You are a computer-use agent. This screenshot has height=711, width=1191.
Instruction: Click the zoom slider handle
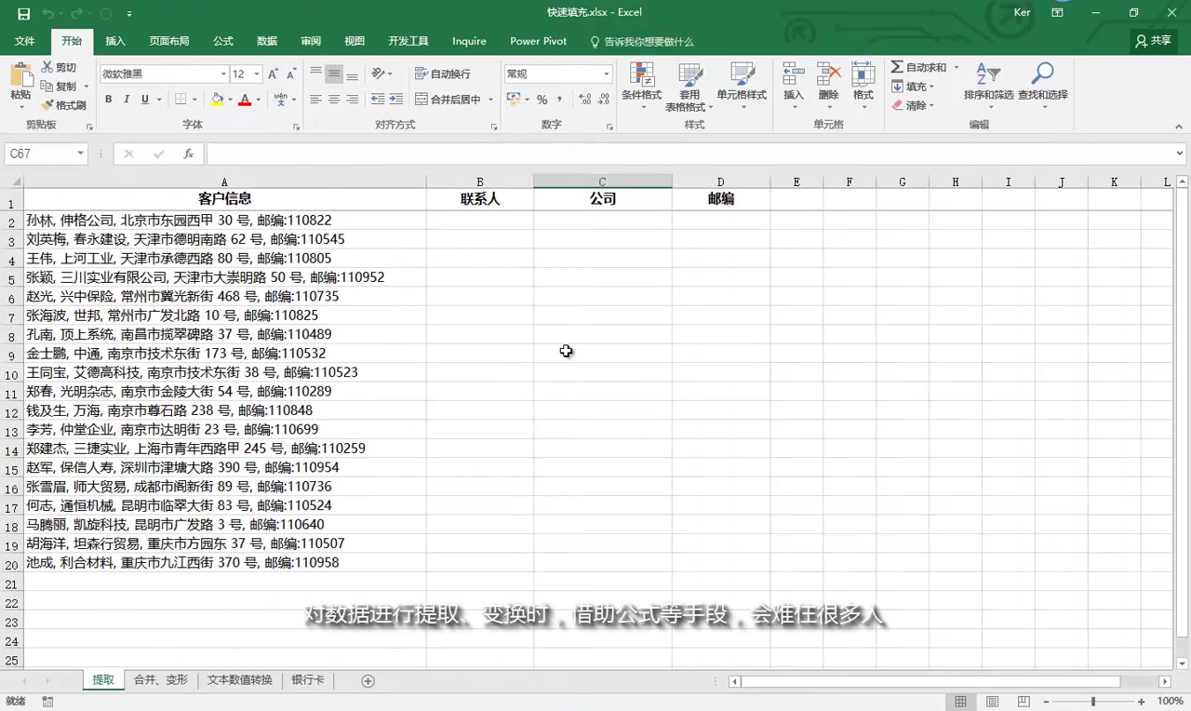pos(1093,702)
